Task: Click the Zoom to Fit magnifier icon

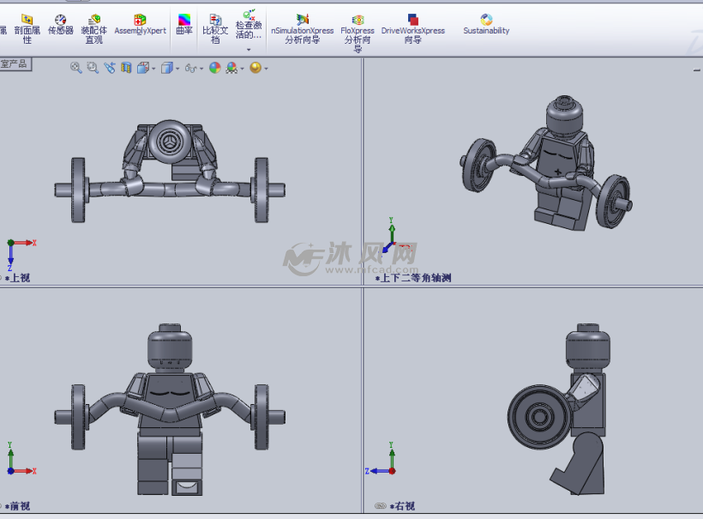Action: [x=75, y=68]
